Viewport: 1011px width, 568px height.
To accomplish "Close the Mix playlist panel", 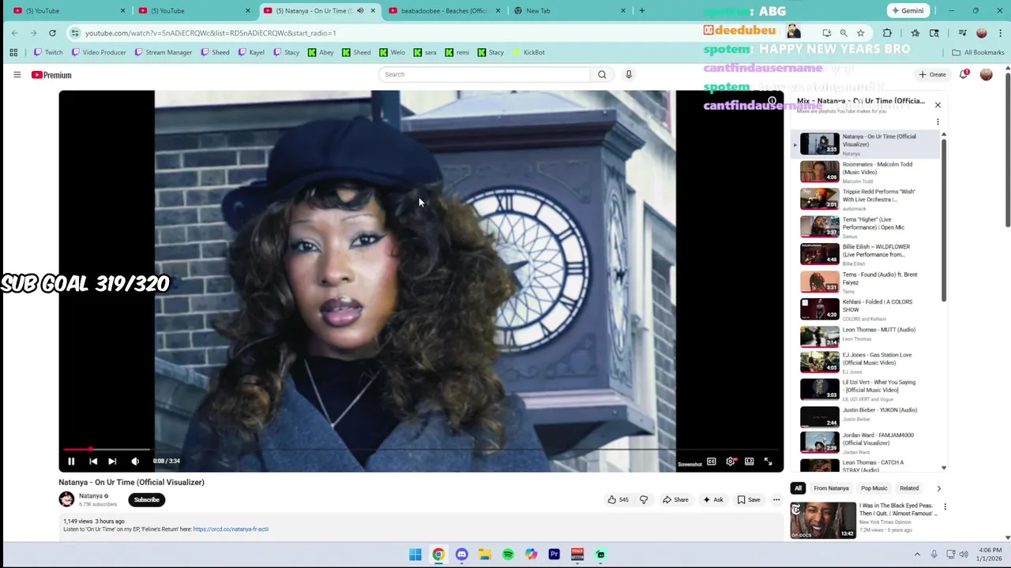I will click(938, 105).
